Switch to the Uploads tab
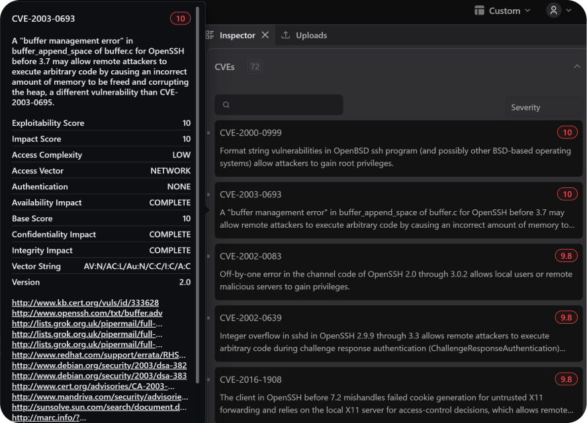 coord(311,35)
